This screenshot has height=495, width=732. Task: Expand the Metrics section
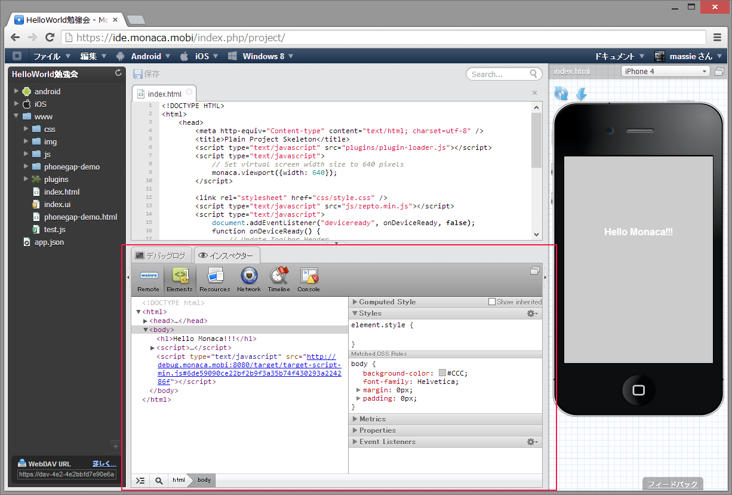click(372, 419)
